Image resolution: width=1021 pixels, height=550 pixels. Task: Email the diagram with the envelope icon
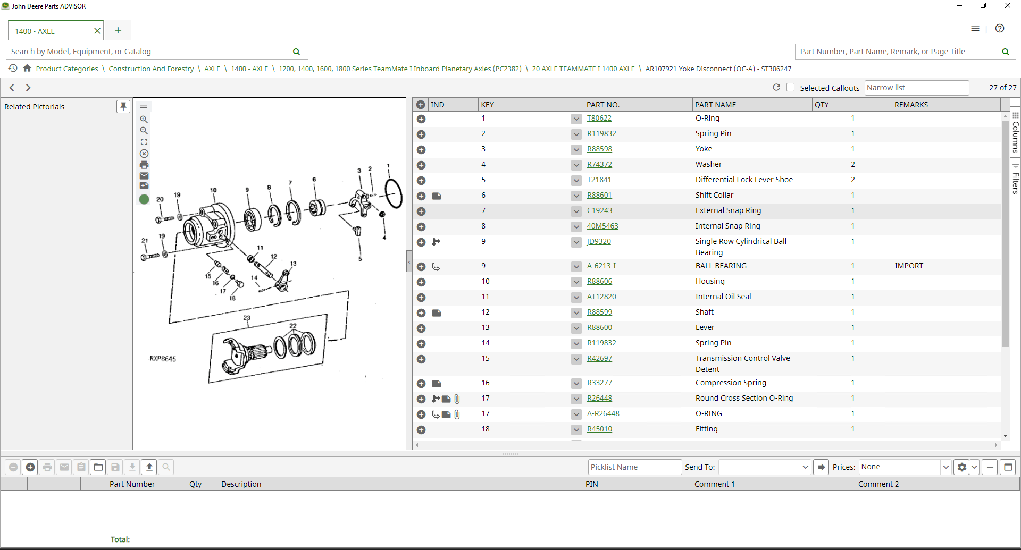[144, 175]
